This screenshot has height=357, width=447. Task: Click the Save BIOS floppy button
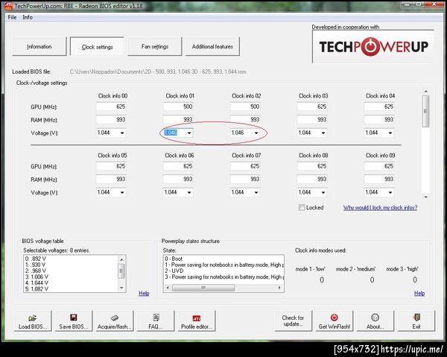[74, 320]
